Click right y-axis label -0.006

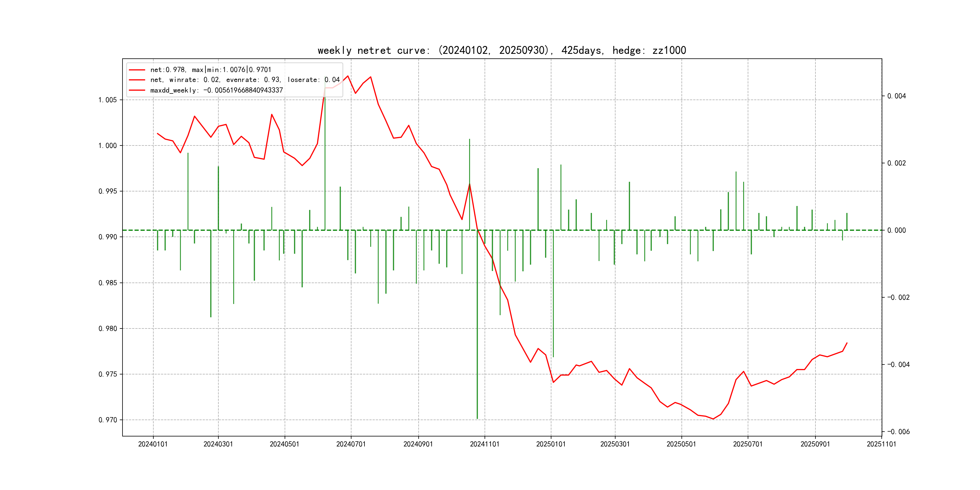(x=898, y=432)
